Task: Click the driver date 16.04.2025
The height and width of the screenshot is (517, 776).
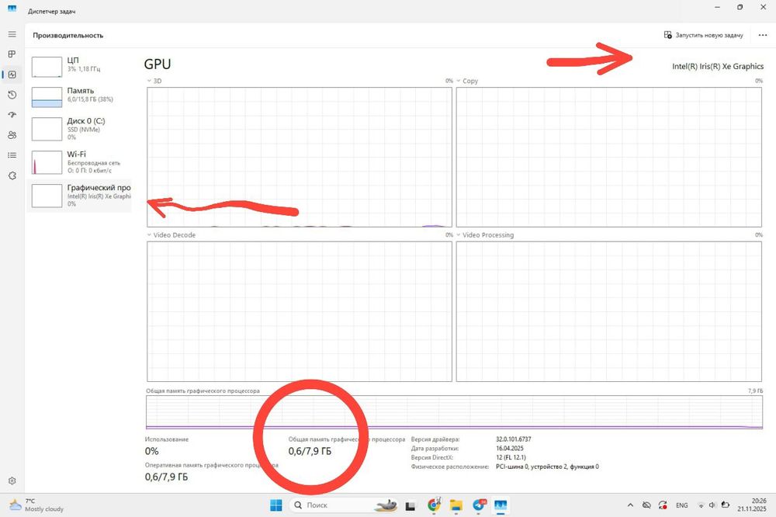Action: tap(510, 448)
